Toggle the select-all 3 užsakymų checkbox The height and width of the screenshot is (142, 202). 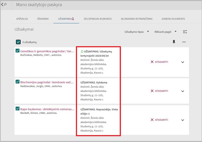(18, 42)
